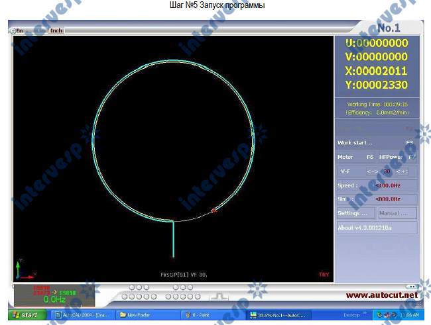Image resolution: width=431 pixels, height=325 pixels.
Task: Increase the V-F value with right arrow
Action: point(400,171)
